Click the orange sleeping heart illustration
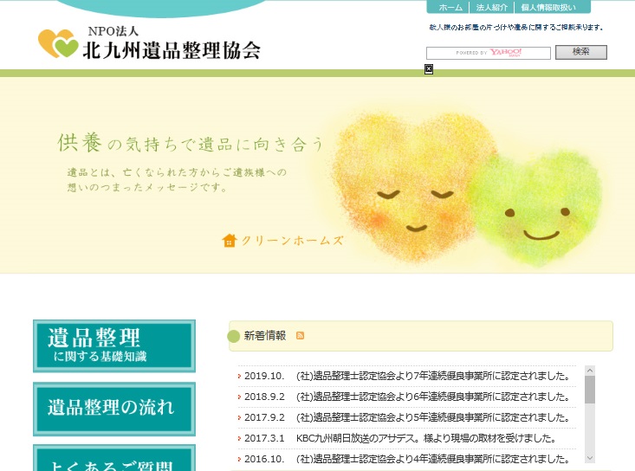This screenshot has width=635, height=471. (x=405, y=182)
